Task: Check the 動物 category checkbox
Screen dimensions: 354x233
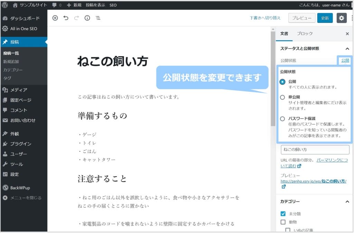Action: click(283, 222)
